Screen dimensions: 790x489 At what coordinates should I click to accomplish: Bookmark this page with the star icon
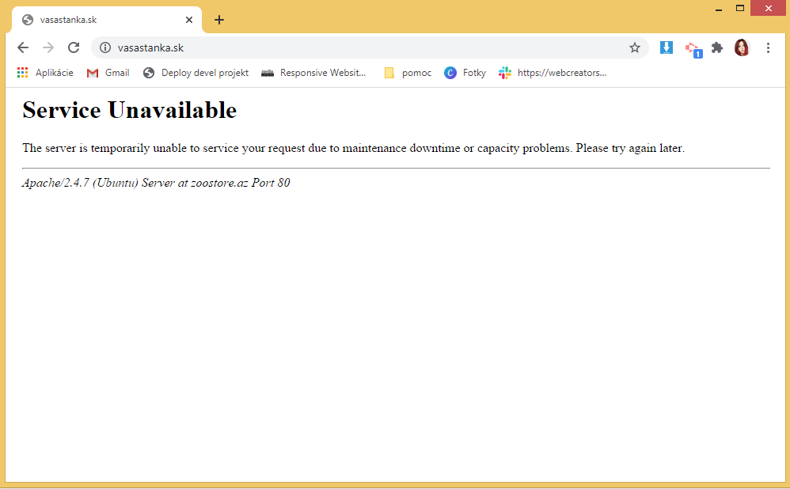634,47
